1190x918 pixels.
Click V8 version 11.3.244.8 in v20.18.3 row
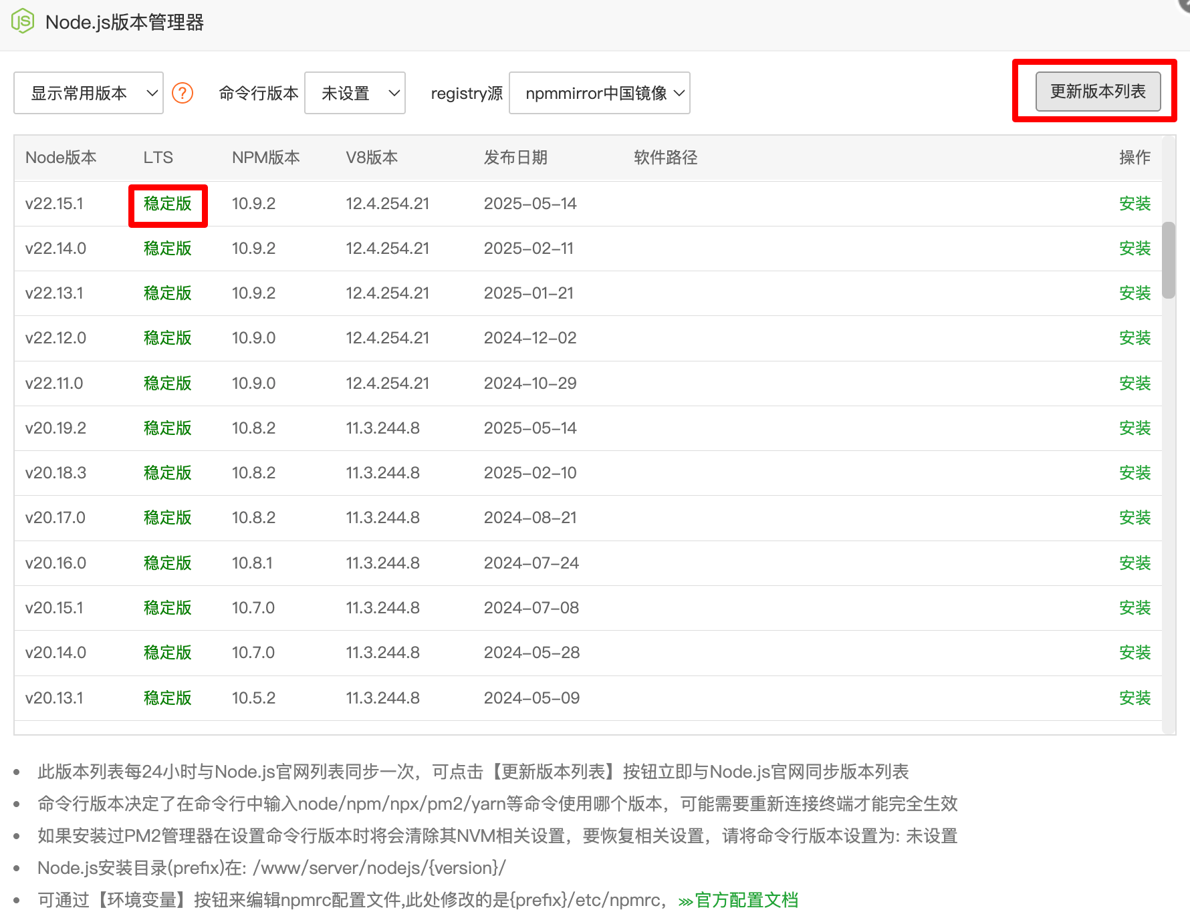383,473
